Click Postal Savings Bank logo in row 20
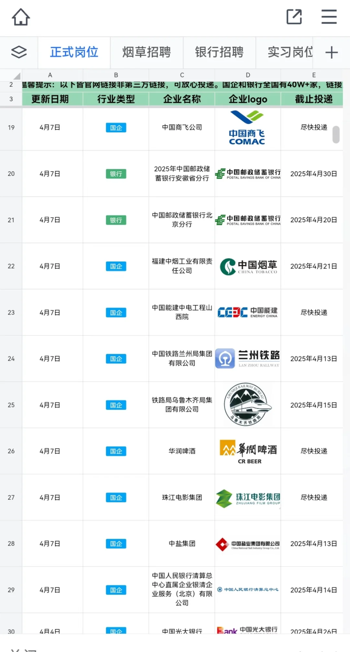The image size is (350, 652). [x=248, y=174]
